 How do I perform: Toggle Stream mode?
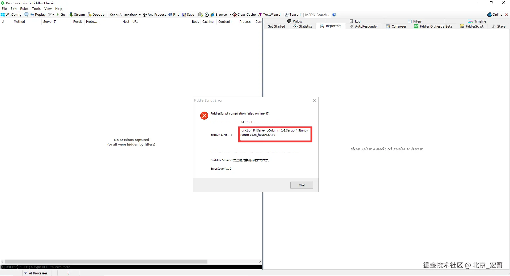point(77,15)
